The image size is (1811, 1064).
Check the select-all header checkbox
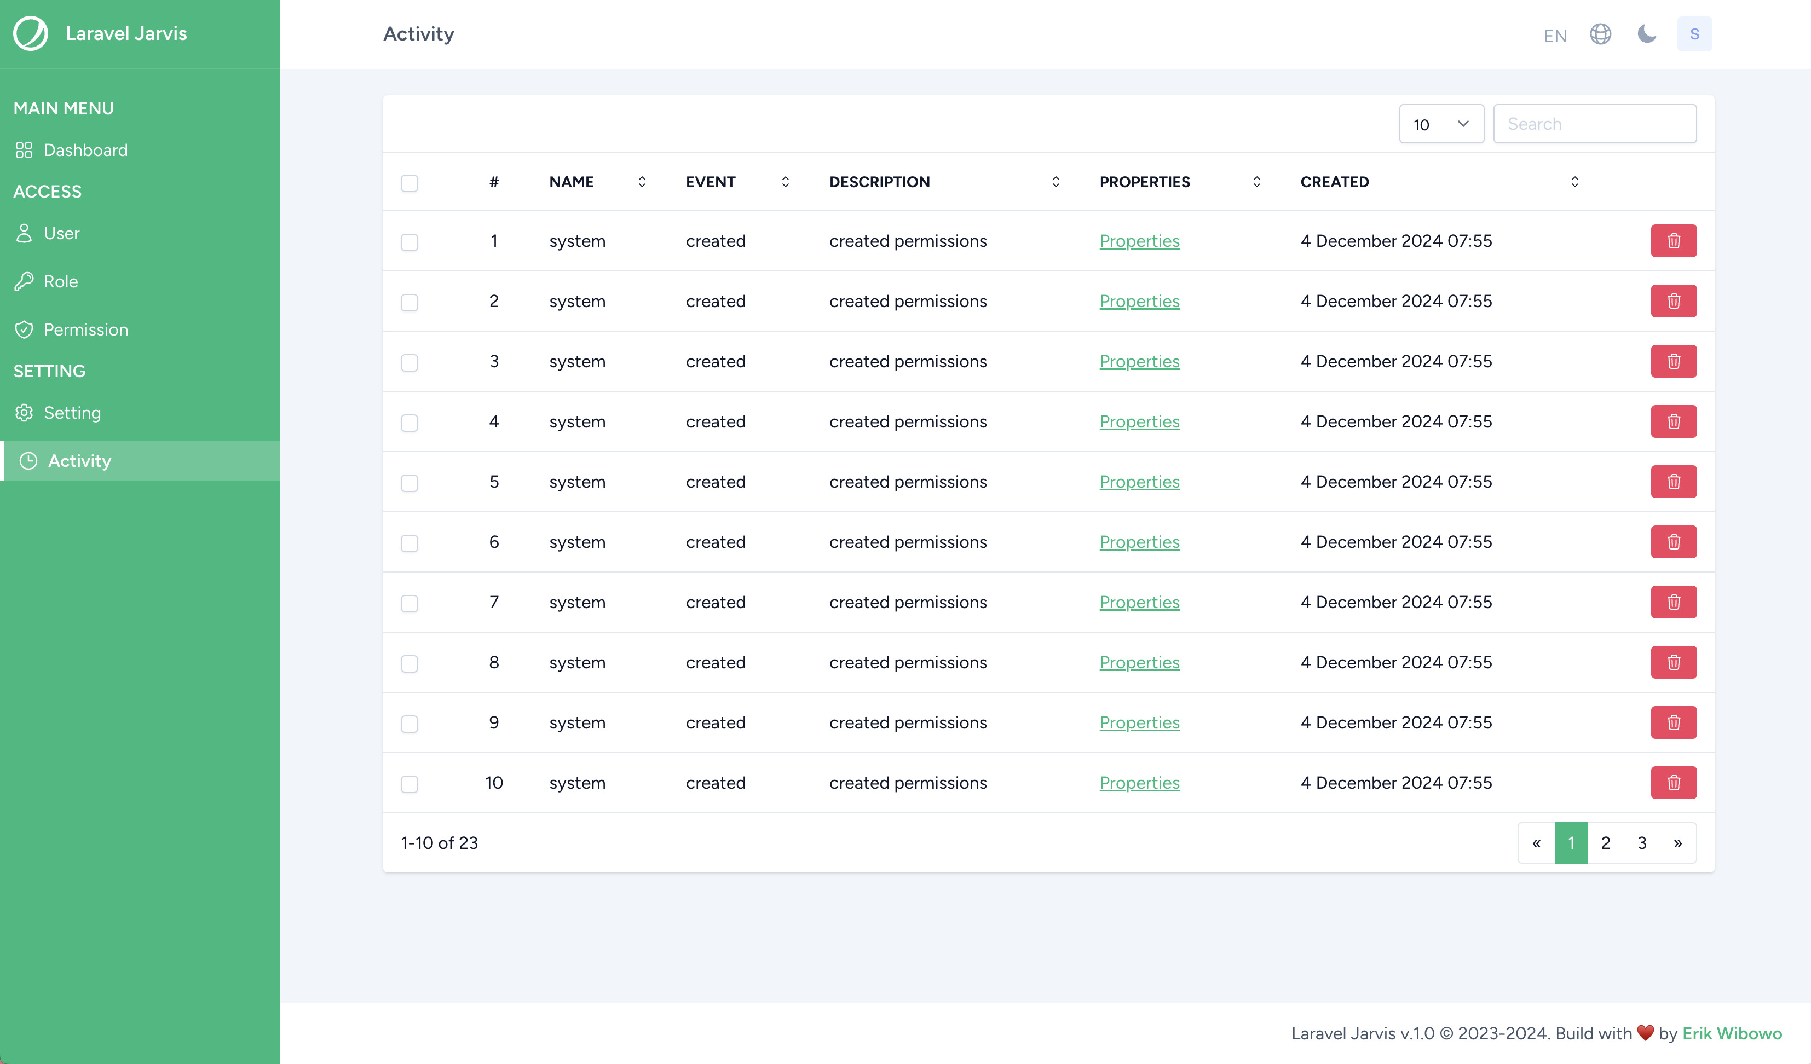tap(410, 182)
